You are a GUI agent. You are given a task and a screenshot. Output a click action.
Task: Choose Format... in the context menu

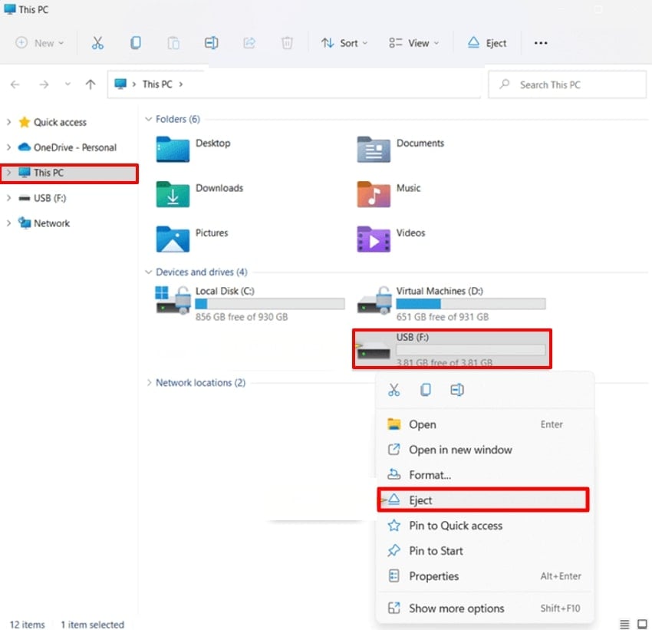[x=483, y=475]
